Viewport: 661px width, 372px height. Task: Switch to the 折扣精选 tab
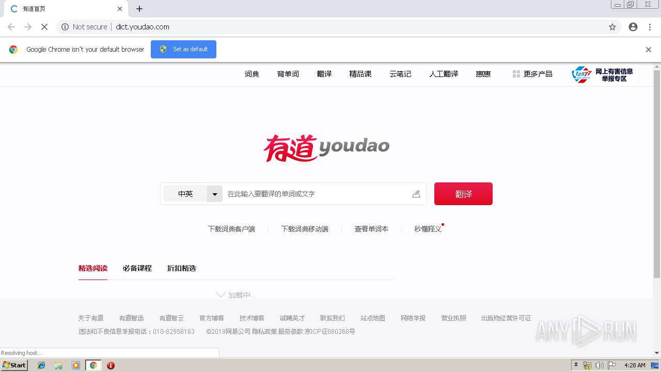pos(182,268)
